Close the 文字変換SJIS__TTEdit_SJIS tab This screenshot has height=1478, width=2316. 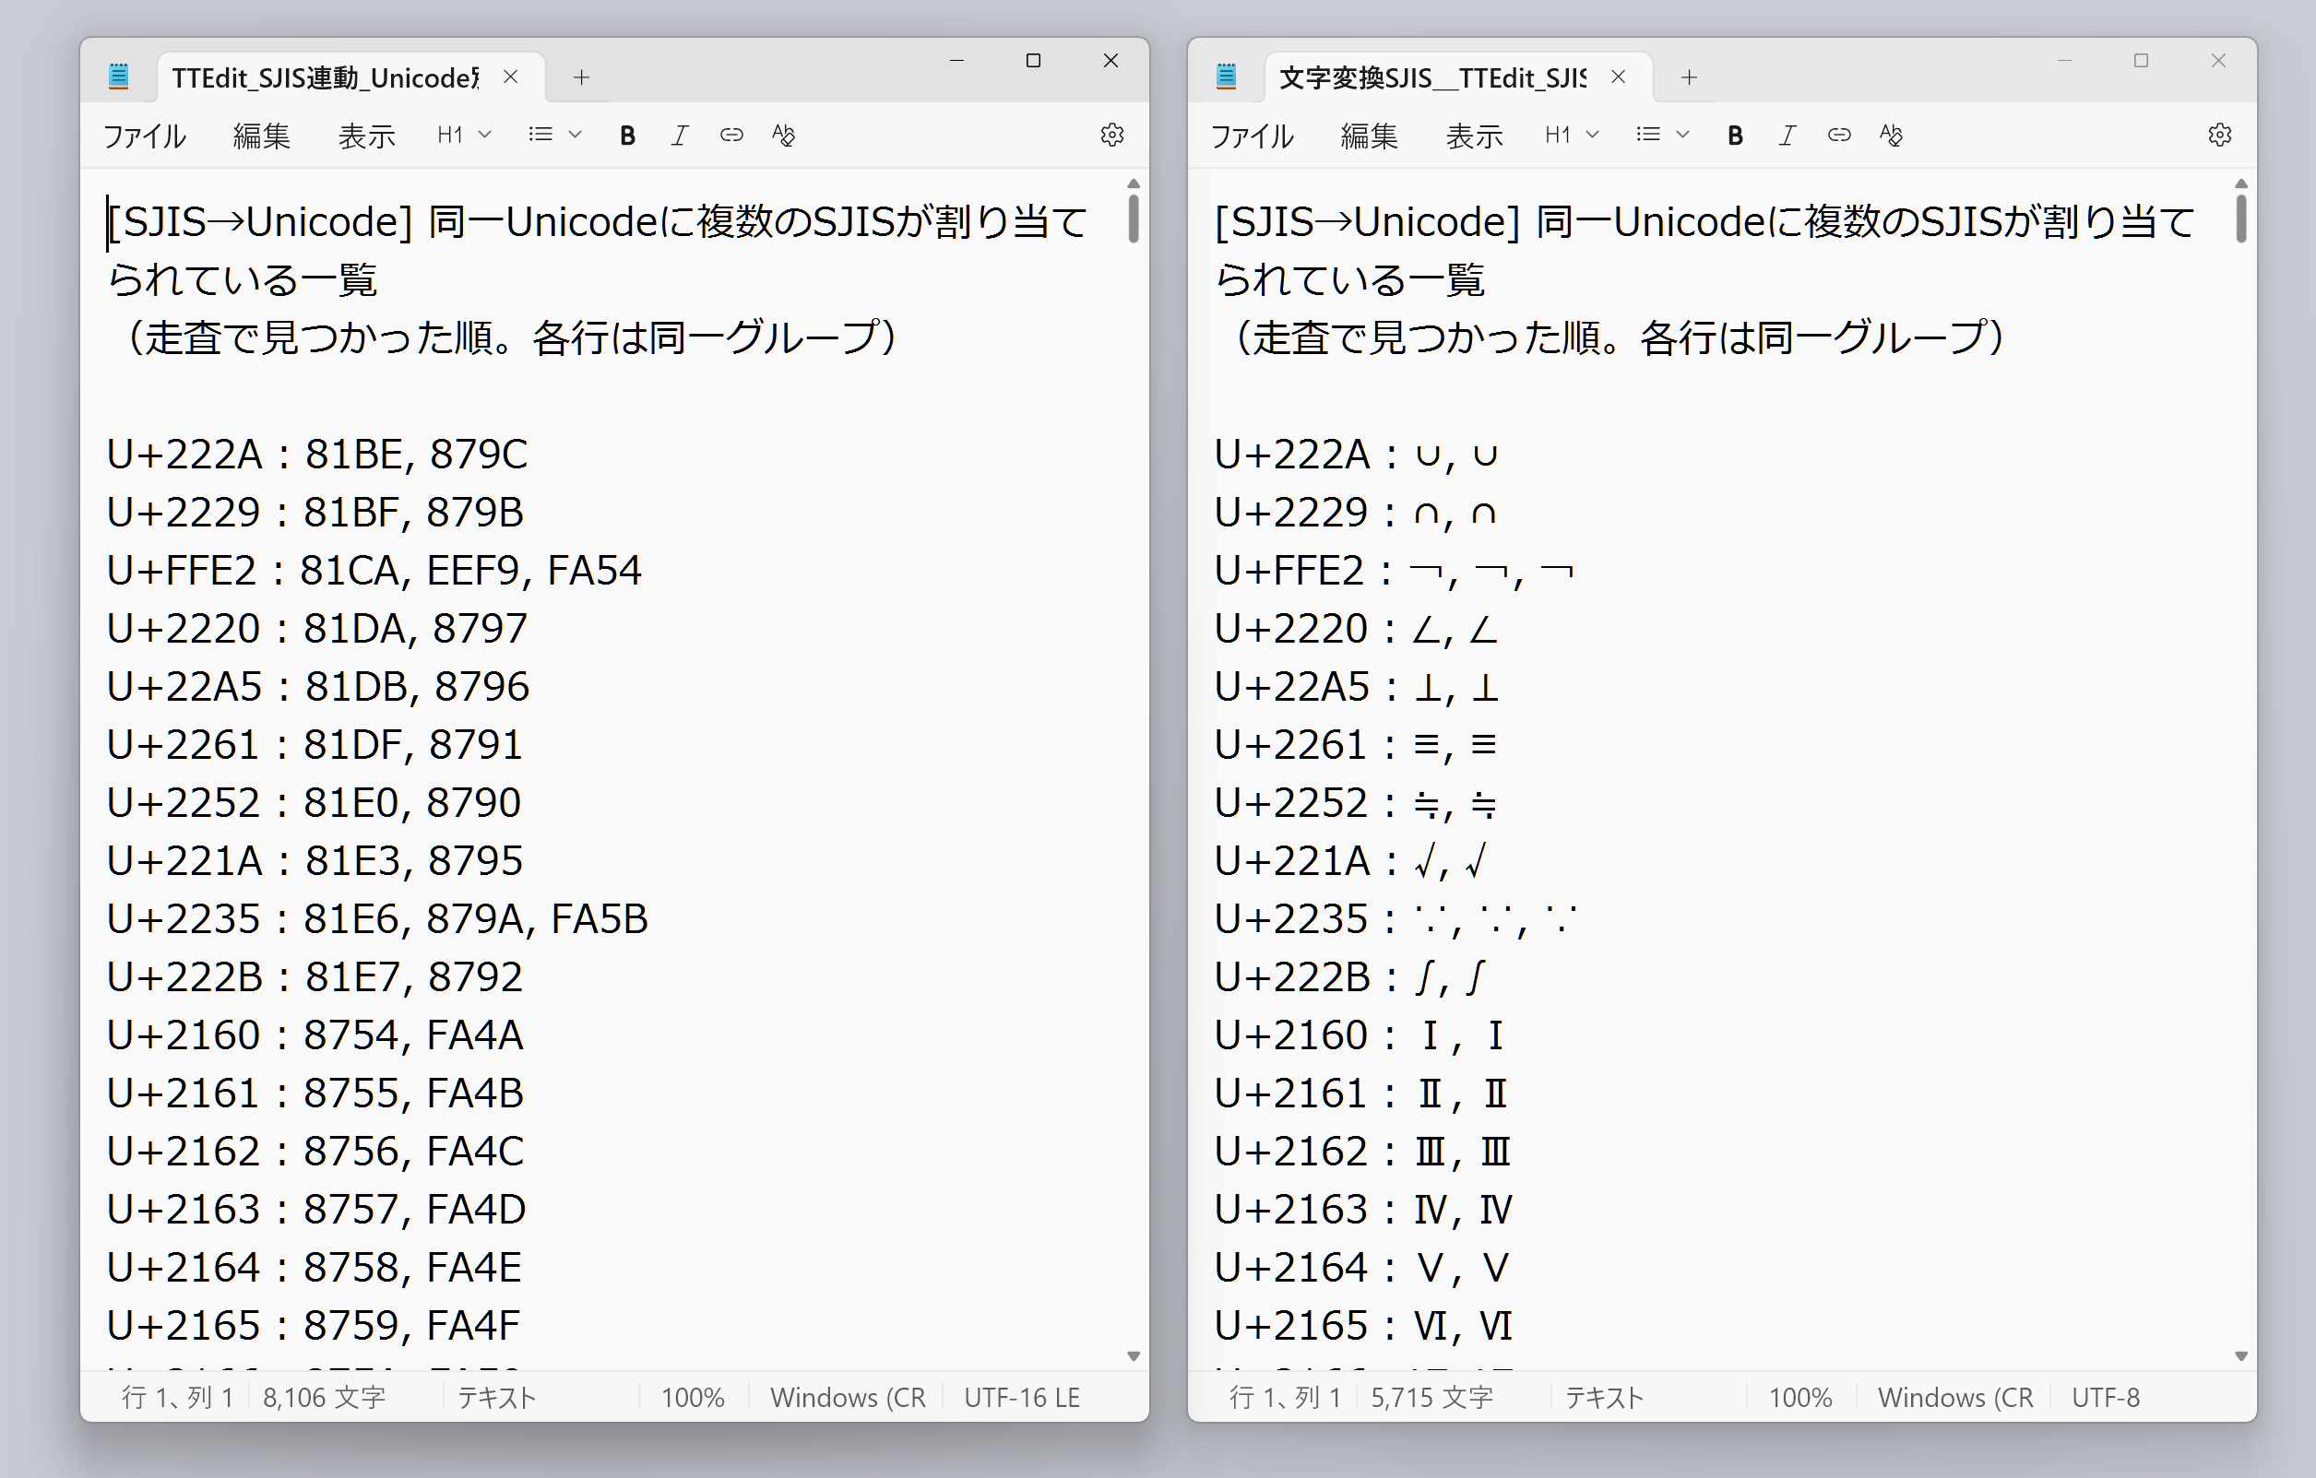pyautogui.click(x=1618, y=77)
